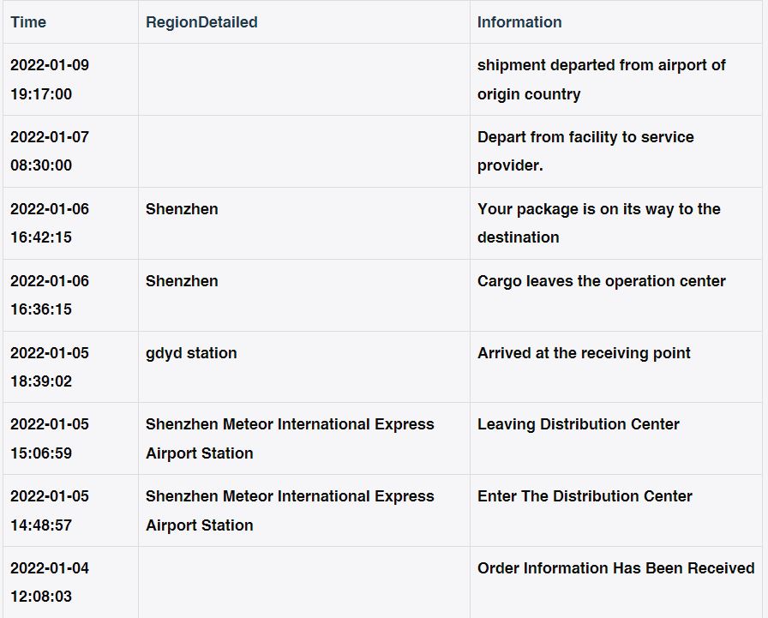The image size is (768, 618).
Task: Click 'shipment departed from airport of origin country'
Action: (601, 80)
